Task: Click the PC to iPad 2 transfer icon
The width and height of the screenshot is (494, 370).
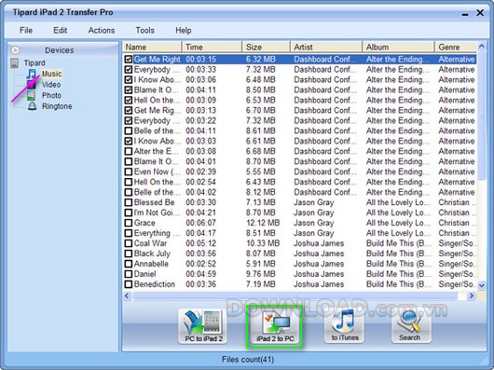Action: click(203, 325)
